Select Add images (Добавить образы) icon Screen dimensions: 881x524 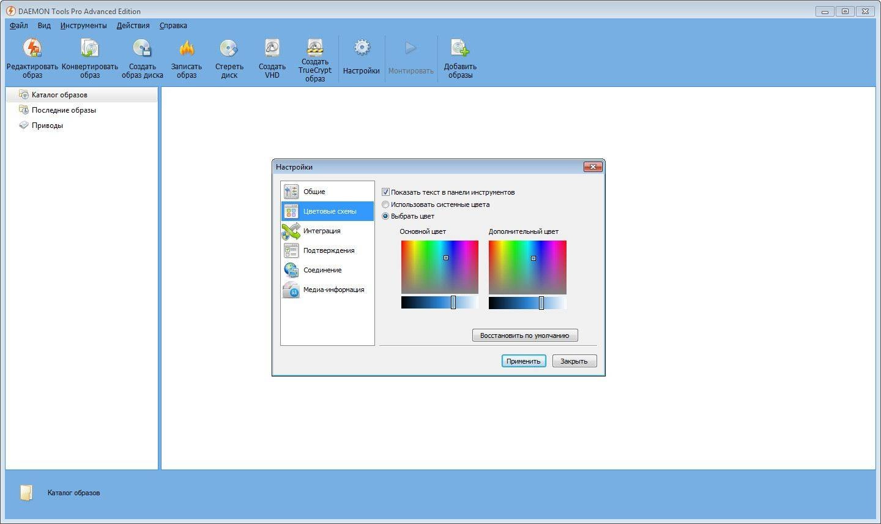(x=460, y=48)
